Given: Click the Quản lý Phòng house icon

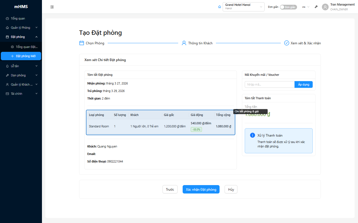Looking at the screenshot, I should click(7, 28).
